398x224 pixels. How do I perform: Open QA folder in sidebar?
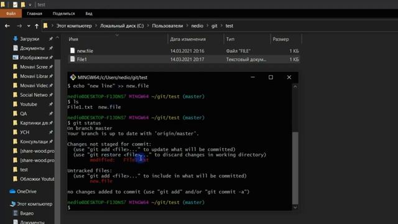24,114
